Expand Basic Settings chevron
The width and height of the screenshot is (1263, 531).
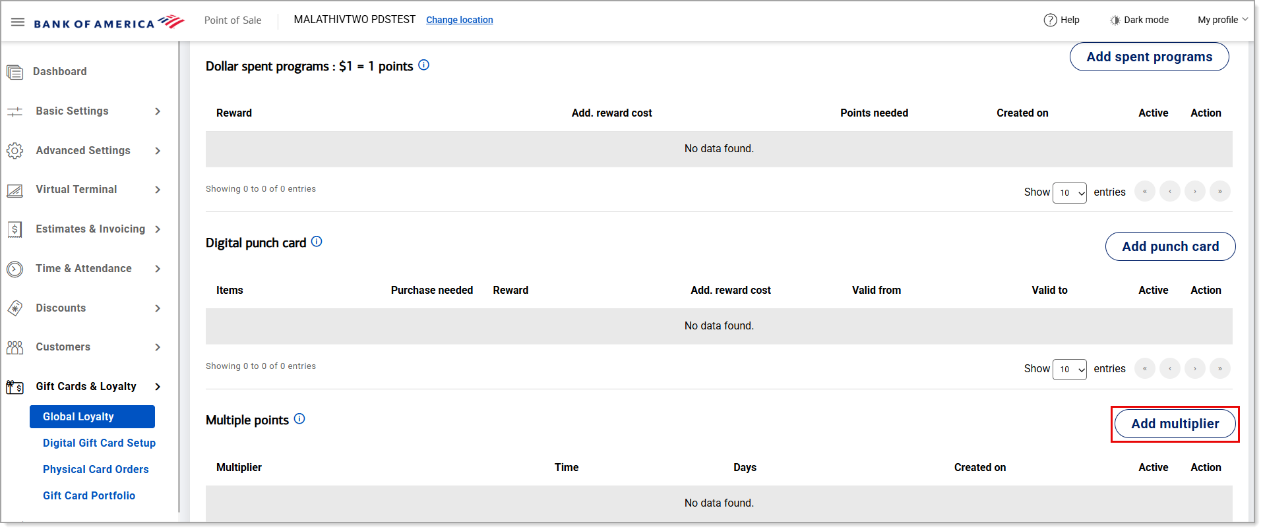(x=158, y=111)
